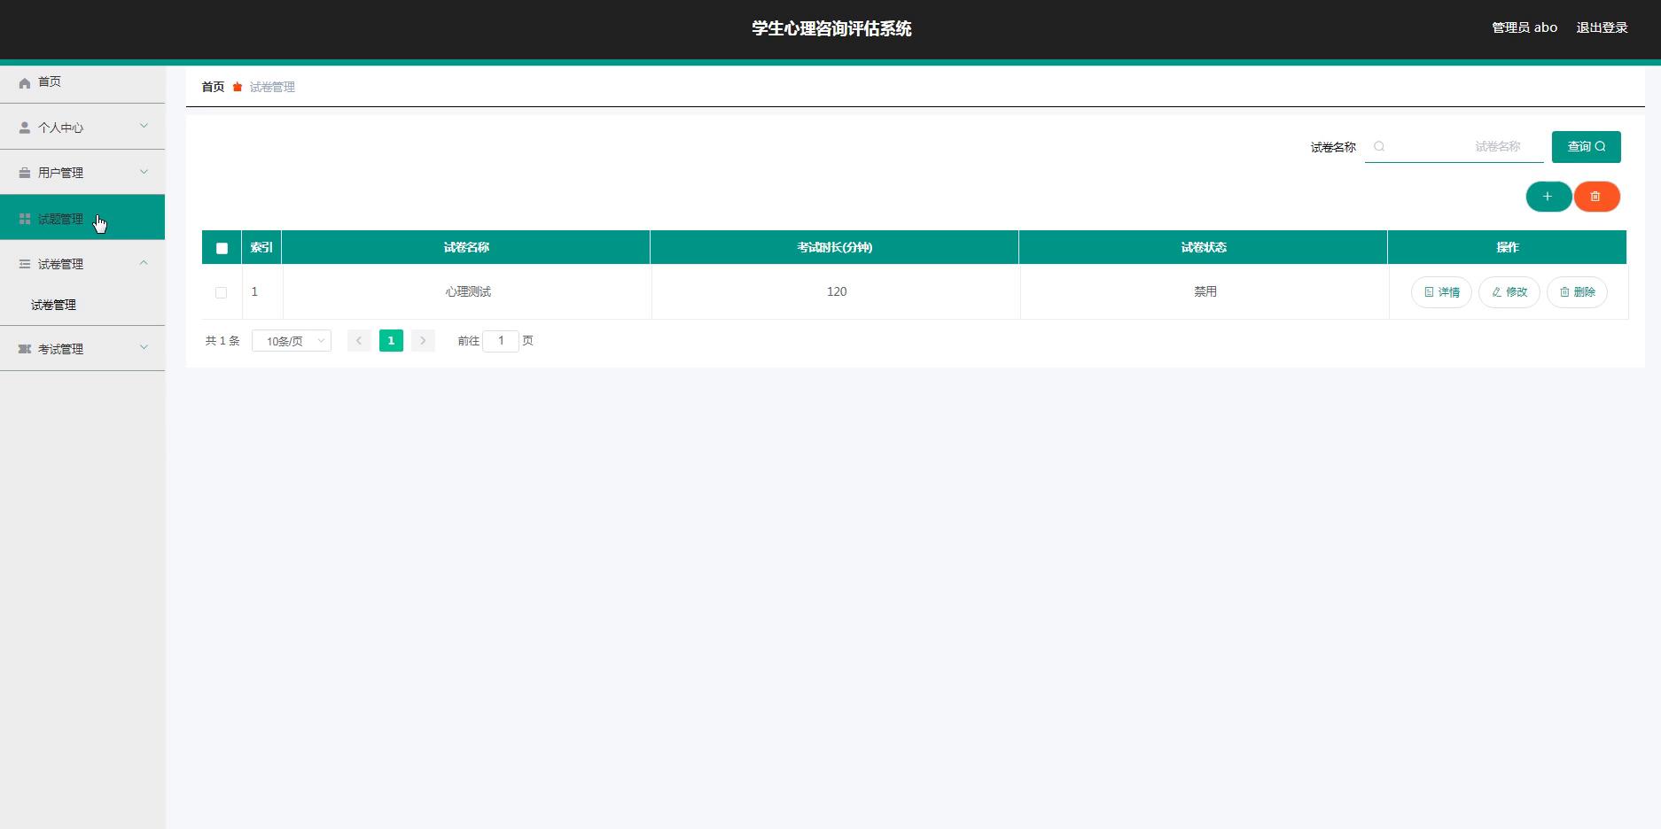
Task: Expand the 考试管理 menu chevron
Action: click(144, 348)
